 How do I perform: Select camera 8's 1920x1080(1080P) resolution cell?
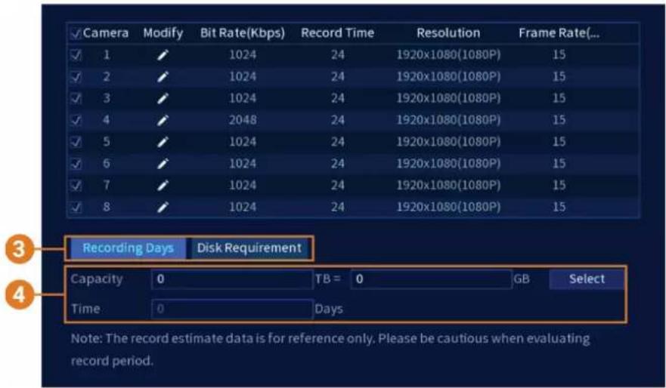[448, 207]
